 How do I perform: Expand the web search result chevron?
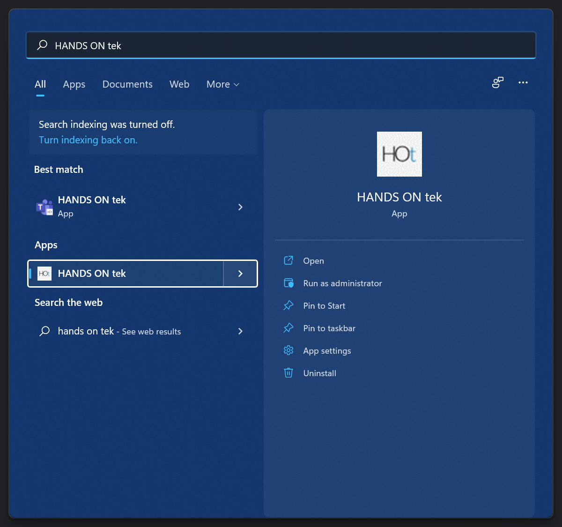pos(240,331)
